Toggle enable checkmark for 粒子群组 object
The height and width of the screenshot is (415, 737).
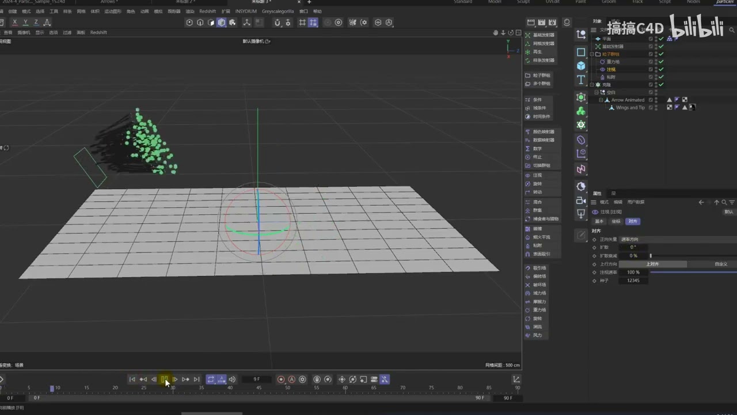pyautogui.click(x=661, y=54)
